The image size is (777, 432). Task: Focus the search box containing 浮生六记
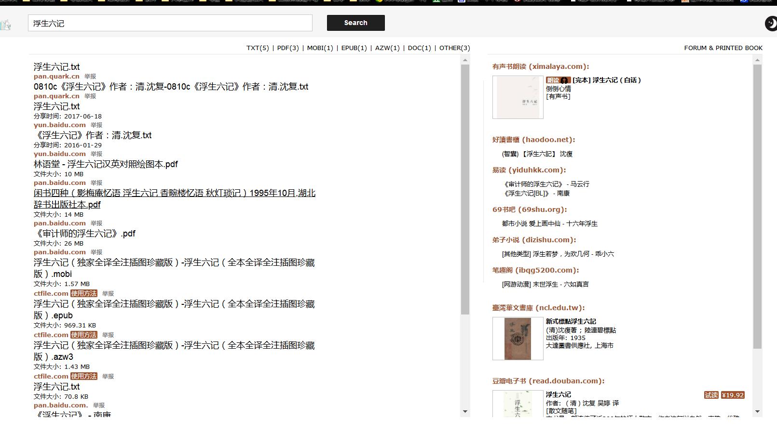coord(170,23)
